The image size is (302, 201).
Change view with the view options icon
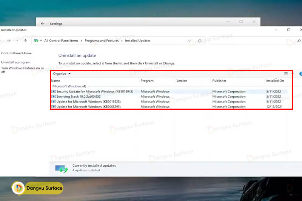coord(286,74)
